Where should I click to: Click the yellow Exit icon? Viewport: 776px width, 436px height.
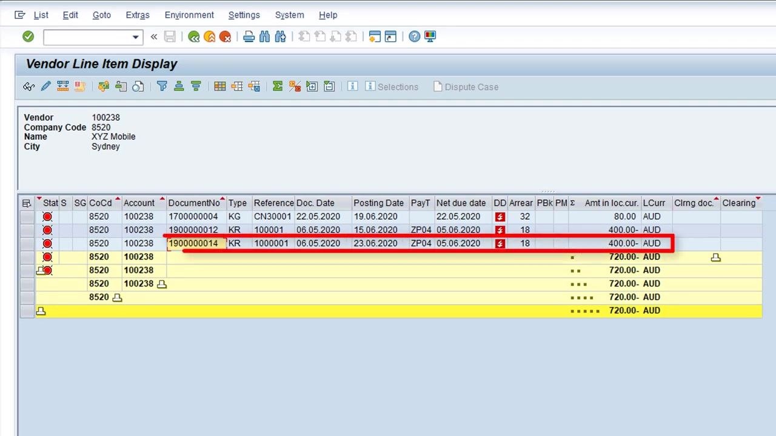[210, 37]
